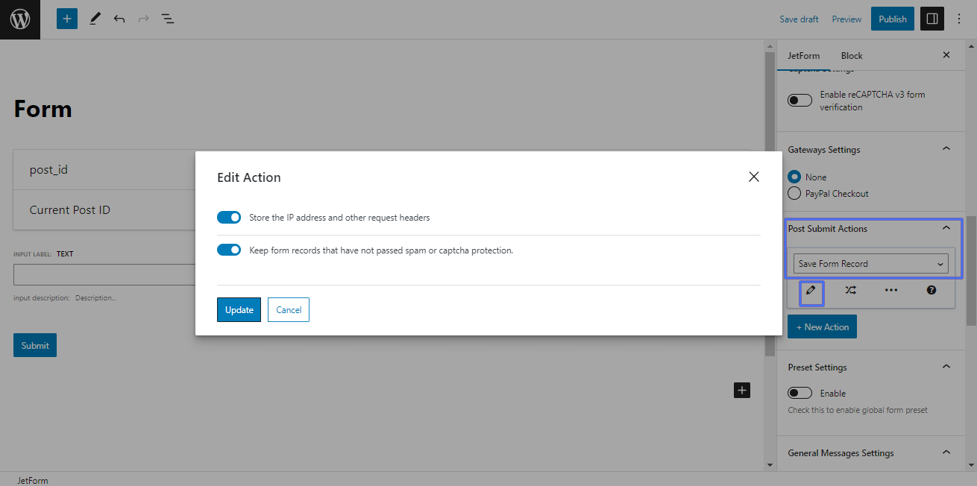The image size is (977, 486).
Task: Click the JetForm tab
Action: (x=803, y=55)
